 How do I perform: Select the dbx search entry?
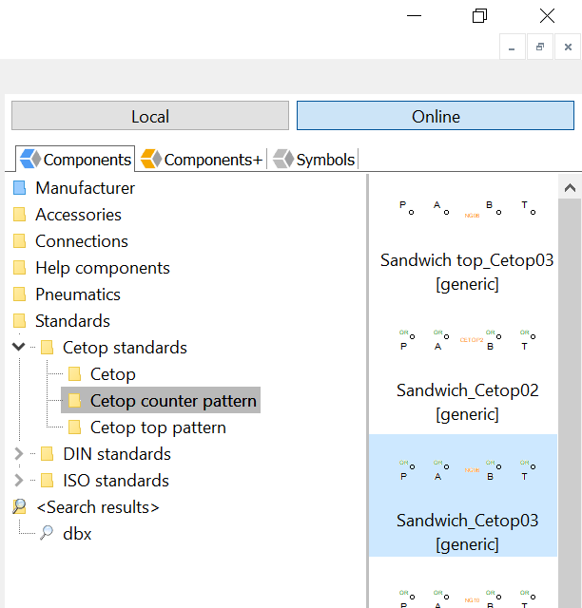(77, 534)
